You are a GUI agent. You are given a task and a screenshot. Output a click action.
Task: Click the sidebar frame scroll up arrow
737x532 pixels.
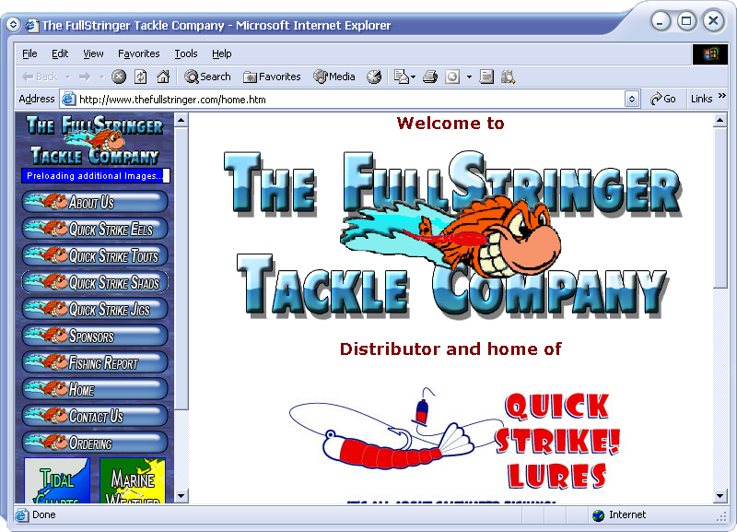(181, 121)
